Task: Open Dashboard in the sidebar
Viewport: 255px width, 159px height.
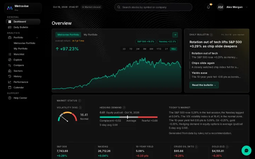Action: 23,22
